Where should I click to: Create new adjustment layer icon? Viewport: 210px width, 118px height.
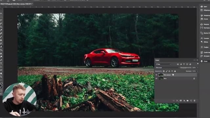point(184,101)
